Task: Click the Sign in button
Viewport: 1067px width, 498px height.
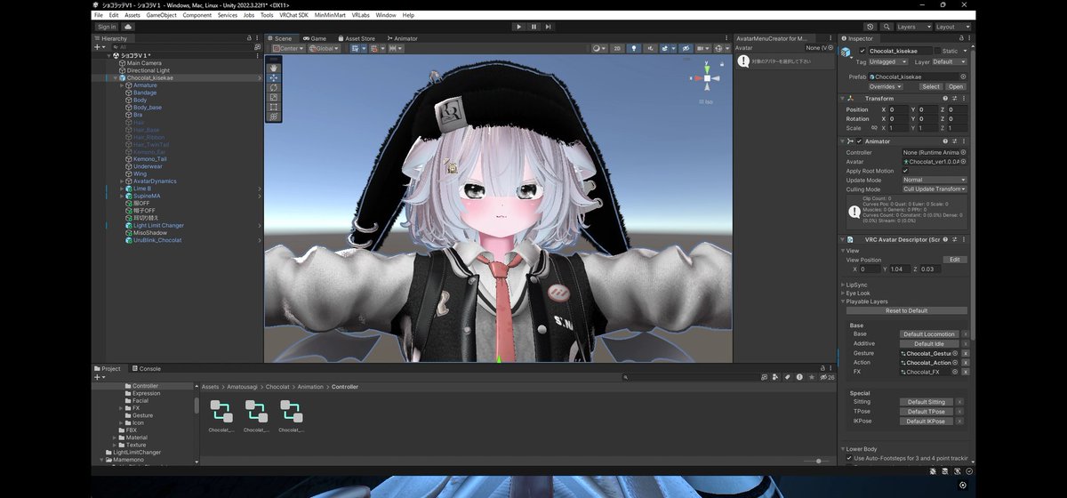Action: [107, 27]
